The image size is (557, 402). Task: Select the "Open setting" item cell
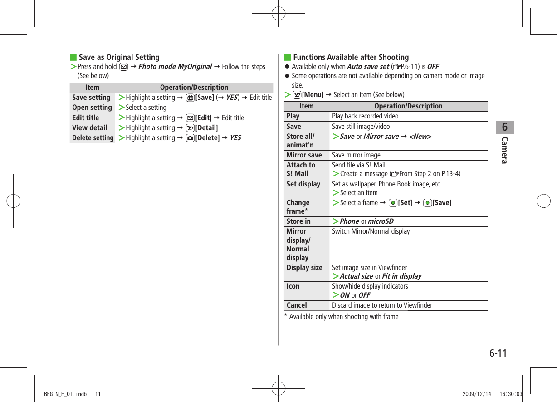(x=93, y=108)
